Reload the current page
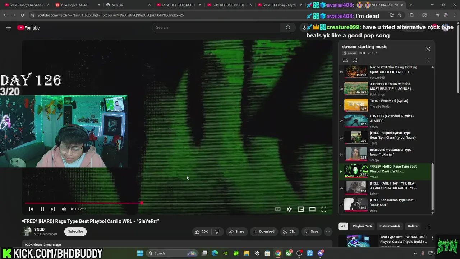 tap(22, 15)
